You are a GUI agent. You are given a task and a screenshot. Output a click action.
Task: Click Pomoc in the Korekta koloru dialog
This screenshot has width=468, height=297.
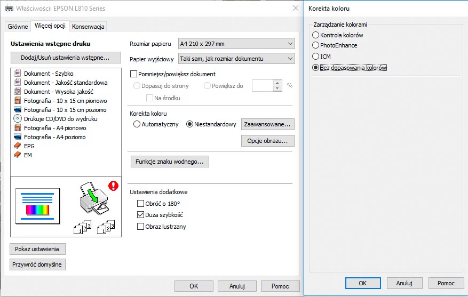pos(446,283)
